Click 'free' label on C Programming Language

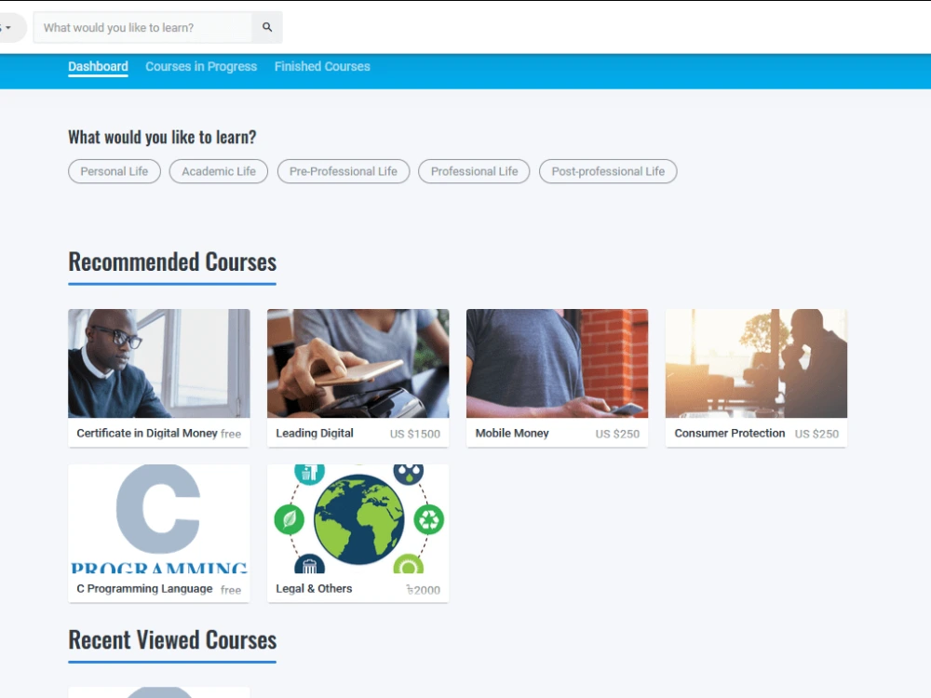point(231,591)
